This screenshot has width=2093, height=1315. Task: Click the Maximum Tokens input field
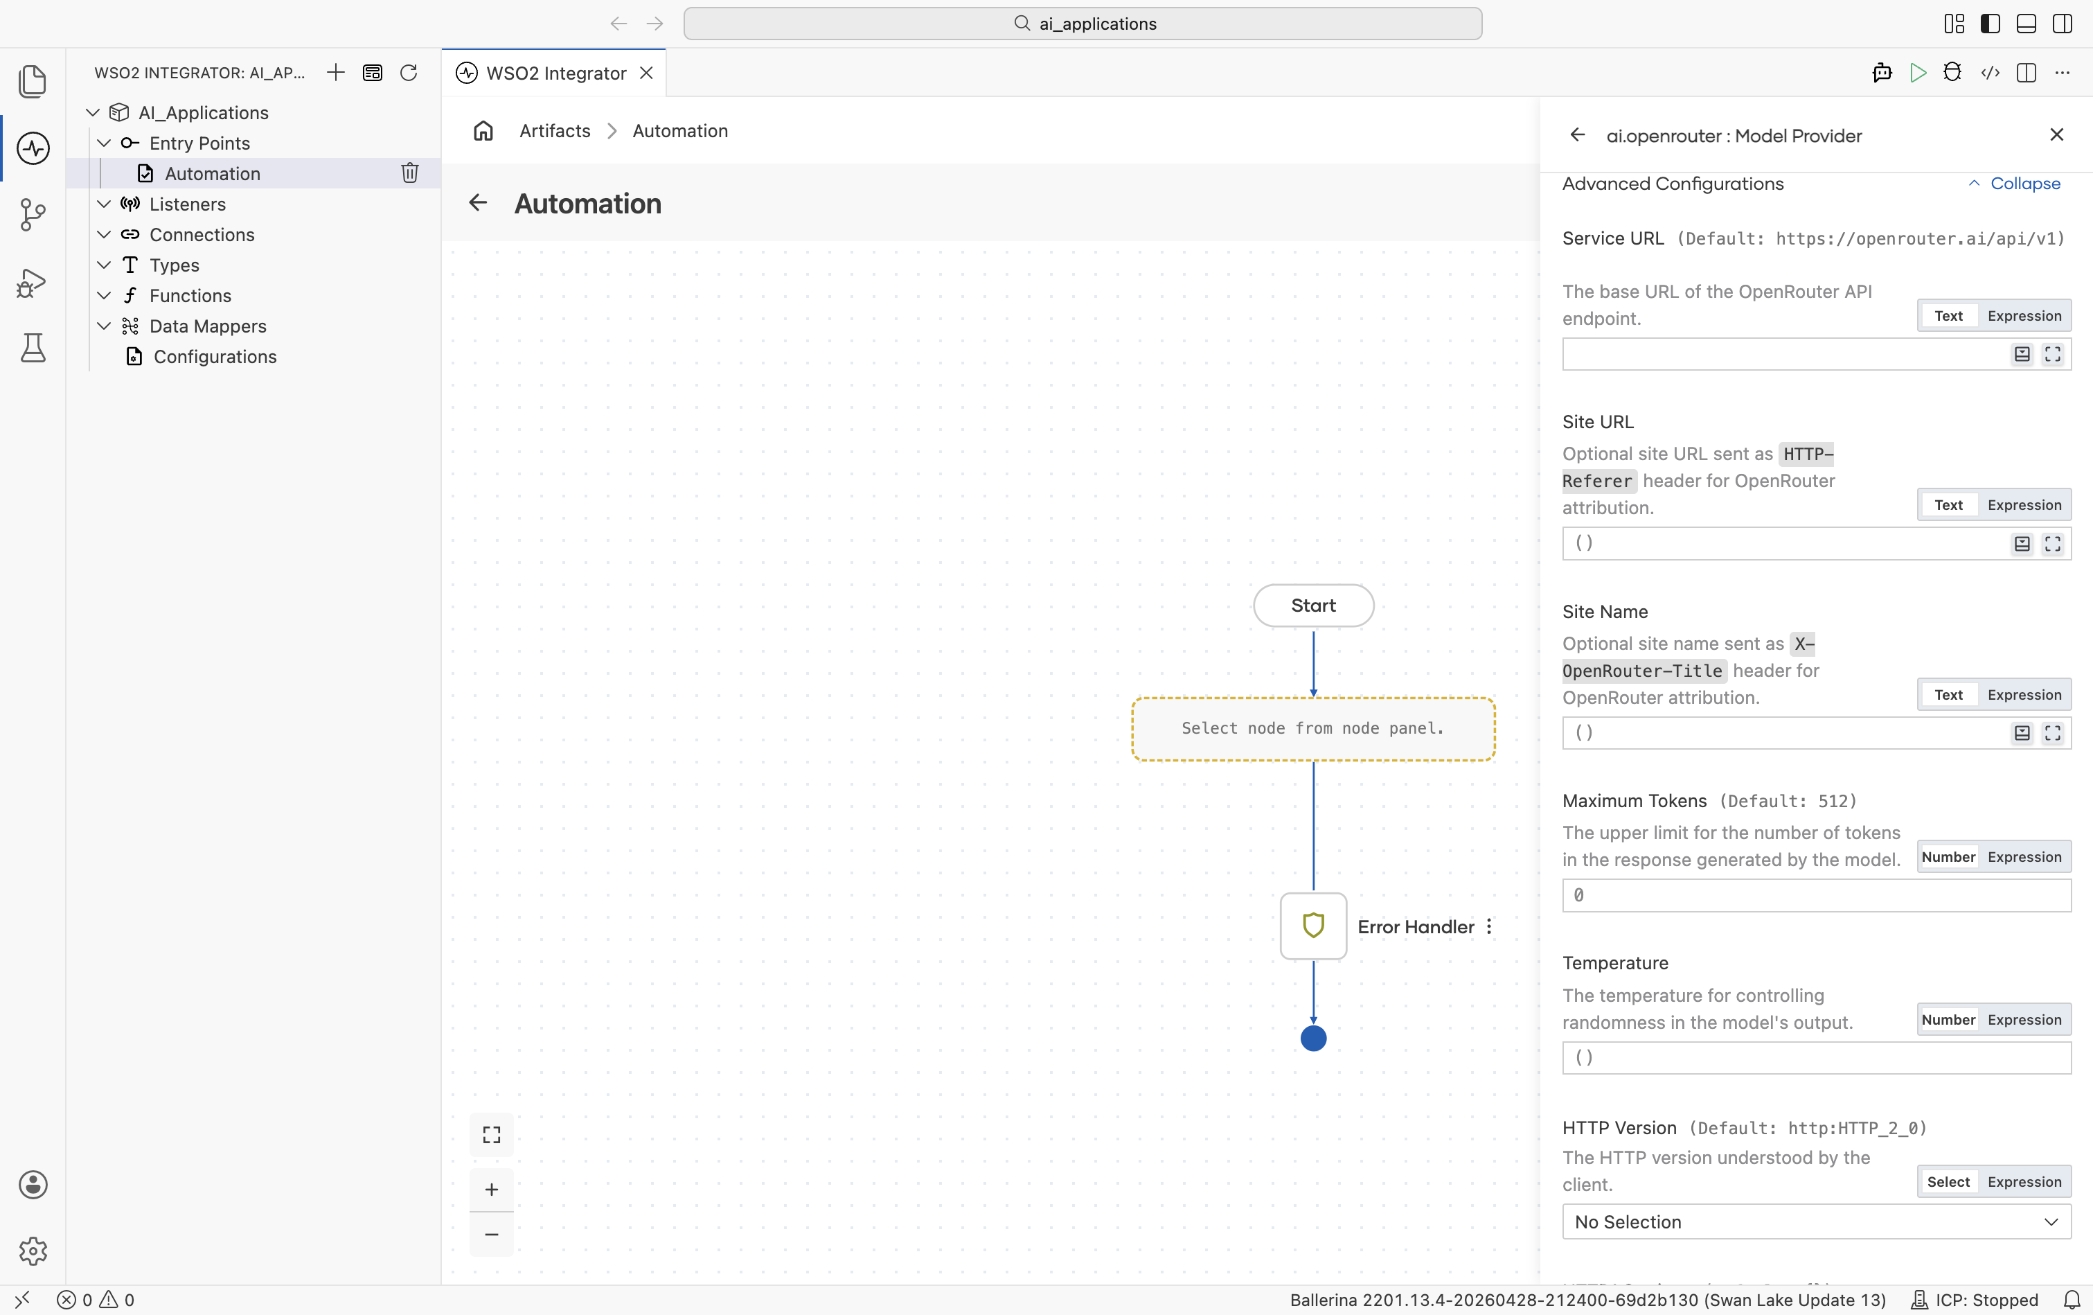coord(1817,895)
